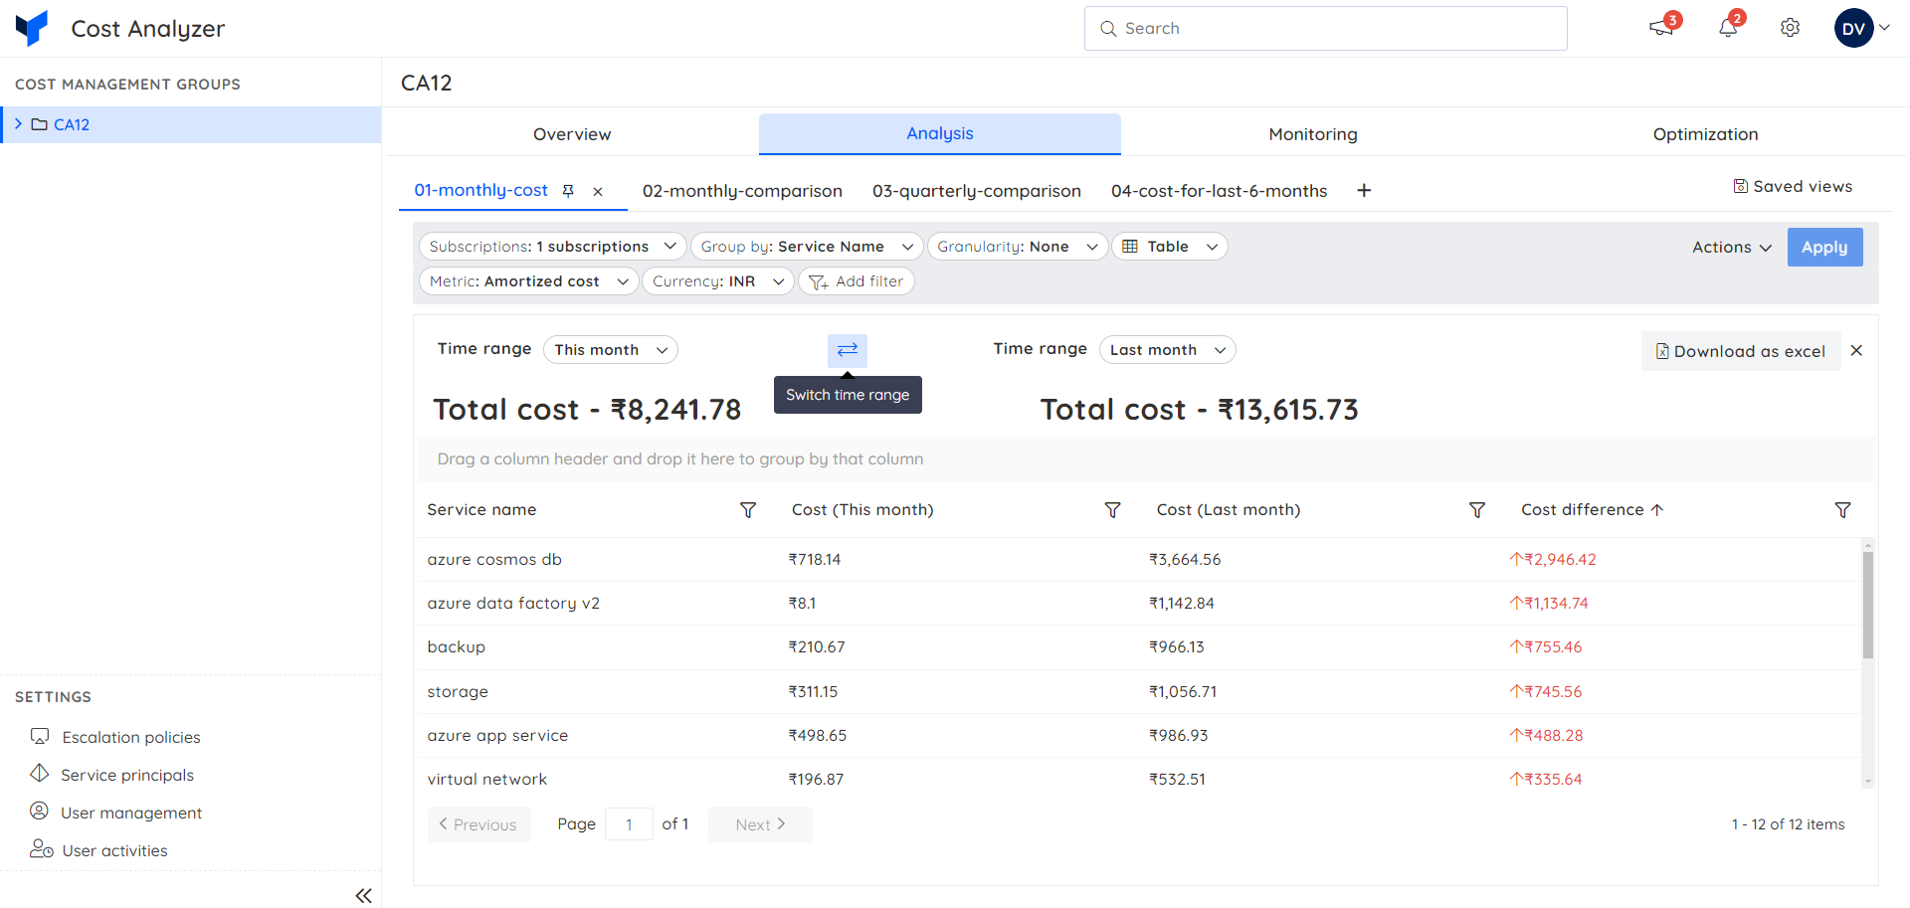Image resolution: width=1910 pixels, height=908 pixels.
Task: Open the Last month time range dropdown
Action: [1168, 350]
